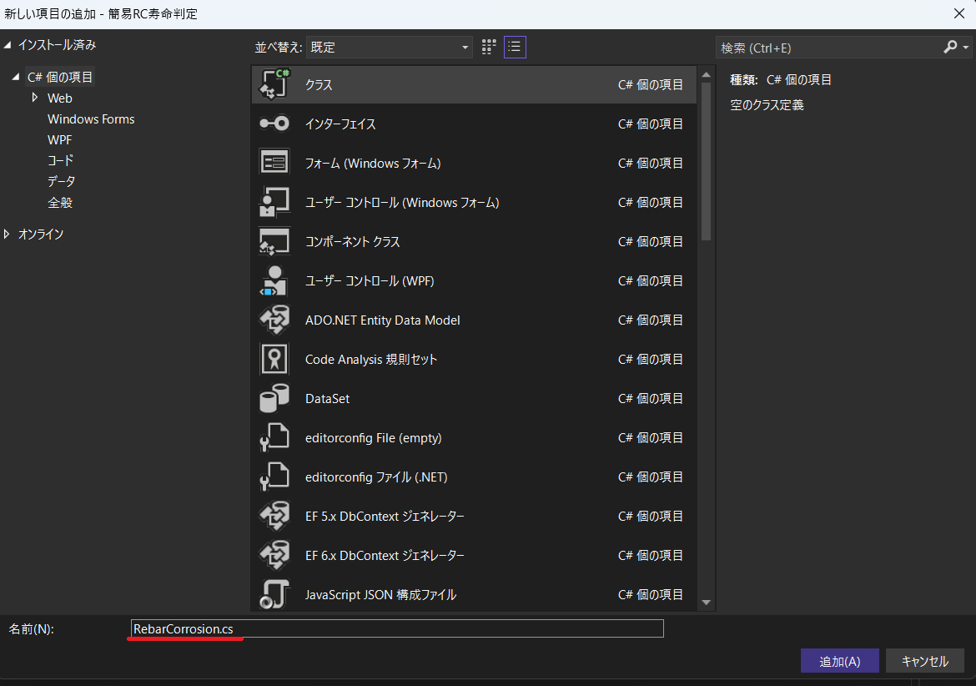976x686 pixels.
Task: Collapse the インストール済み section
Action: [8, 45]
